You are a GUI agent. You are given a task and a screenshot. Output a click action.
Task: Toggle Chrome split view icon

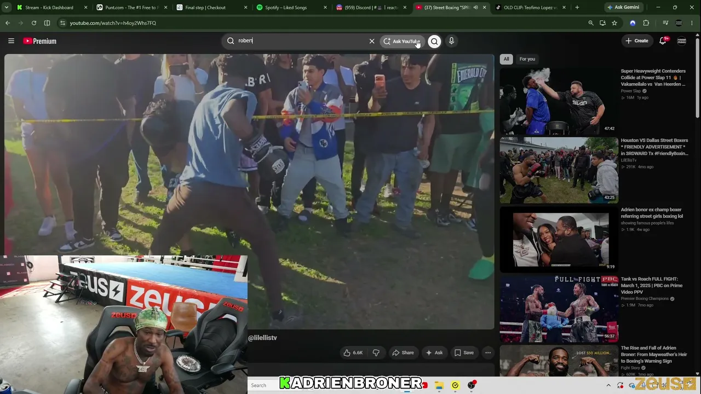[x=47, y=23]
